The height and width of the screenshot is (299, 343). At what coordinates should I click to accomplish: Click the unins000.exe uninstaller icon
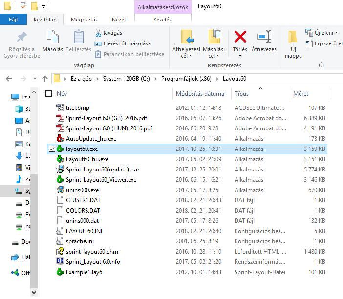[x=60, y=190]
